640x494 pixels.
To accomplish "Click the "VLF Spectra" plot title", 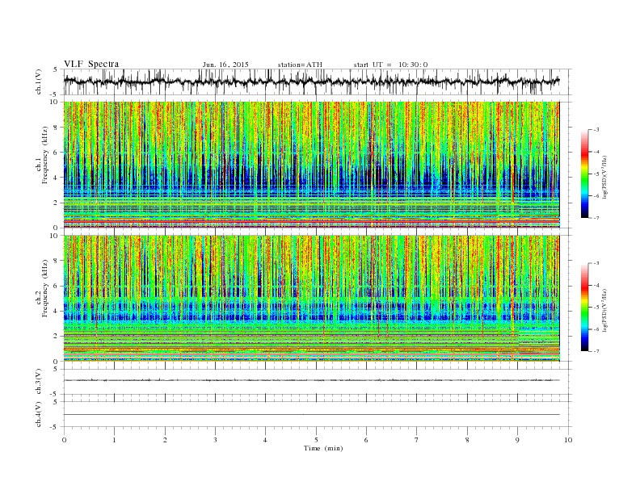I will click(91, 64).
